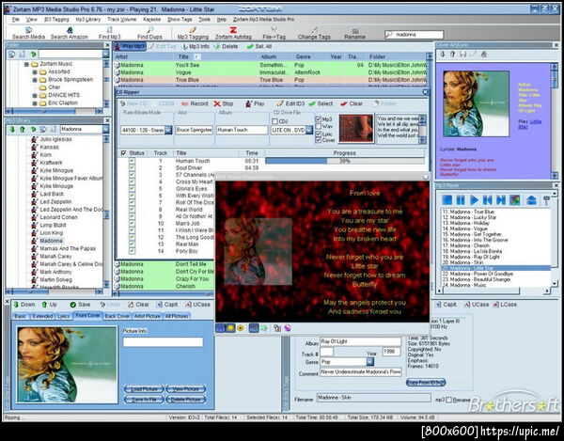
Task: Open the Karaoke menu
Action: coord(151,20)
